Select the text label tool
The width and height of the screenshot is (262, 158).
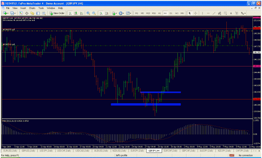coord(236,13)
